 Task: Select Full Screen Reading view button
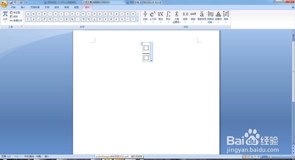(248, 156)
